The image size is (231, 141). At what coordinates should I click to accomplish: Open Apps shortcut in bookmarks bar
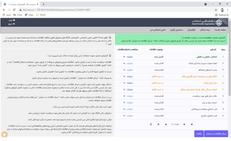7,15
